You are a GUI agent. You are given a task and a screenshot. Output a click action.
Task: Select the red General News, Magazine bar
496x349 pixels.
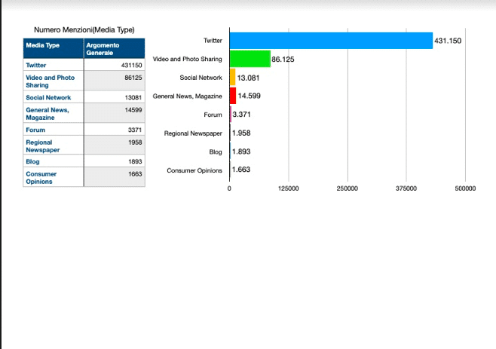[x=233, y=96]
